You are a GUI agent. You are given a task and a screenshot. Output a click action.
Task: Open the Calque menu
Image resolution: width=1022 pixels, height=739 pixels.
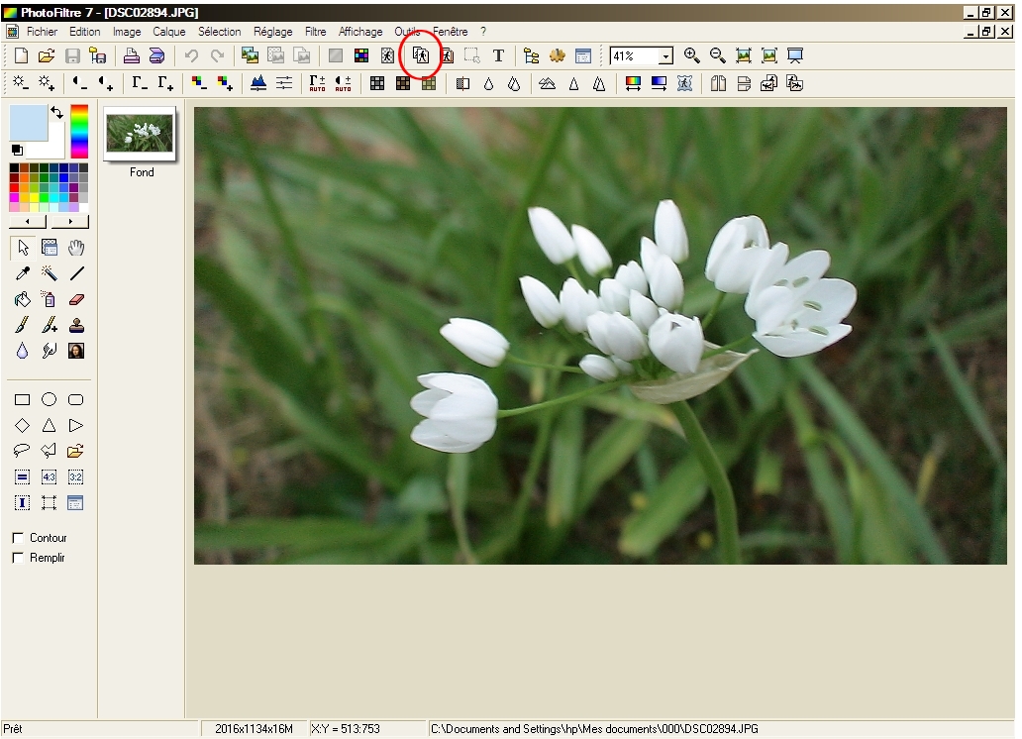point(169,32)
